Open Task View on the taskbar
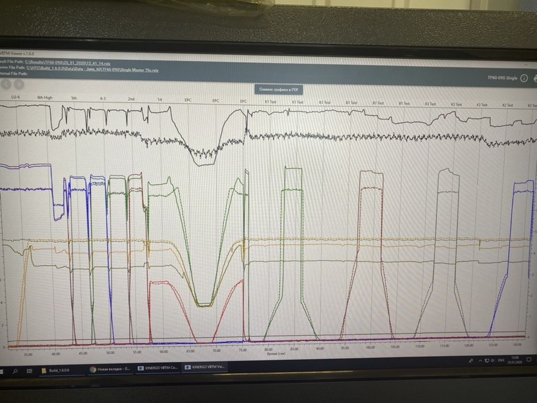 coord(29,371)
